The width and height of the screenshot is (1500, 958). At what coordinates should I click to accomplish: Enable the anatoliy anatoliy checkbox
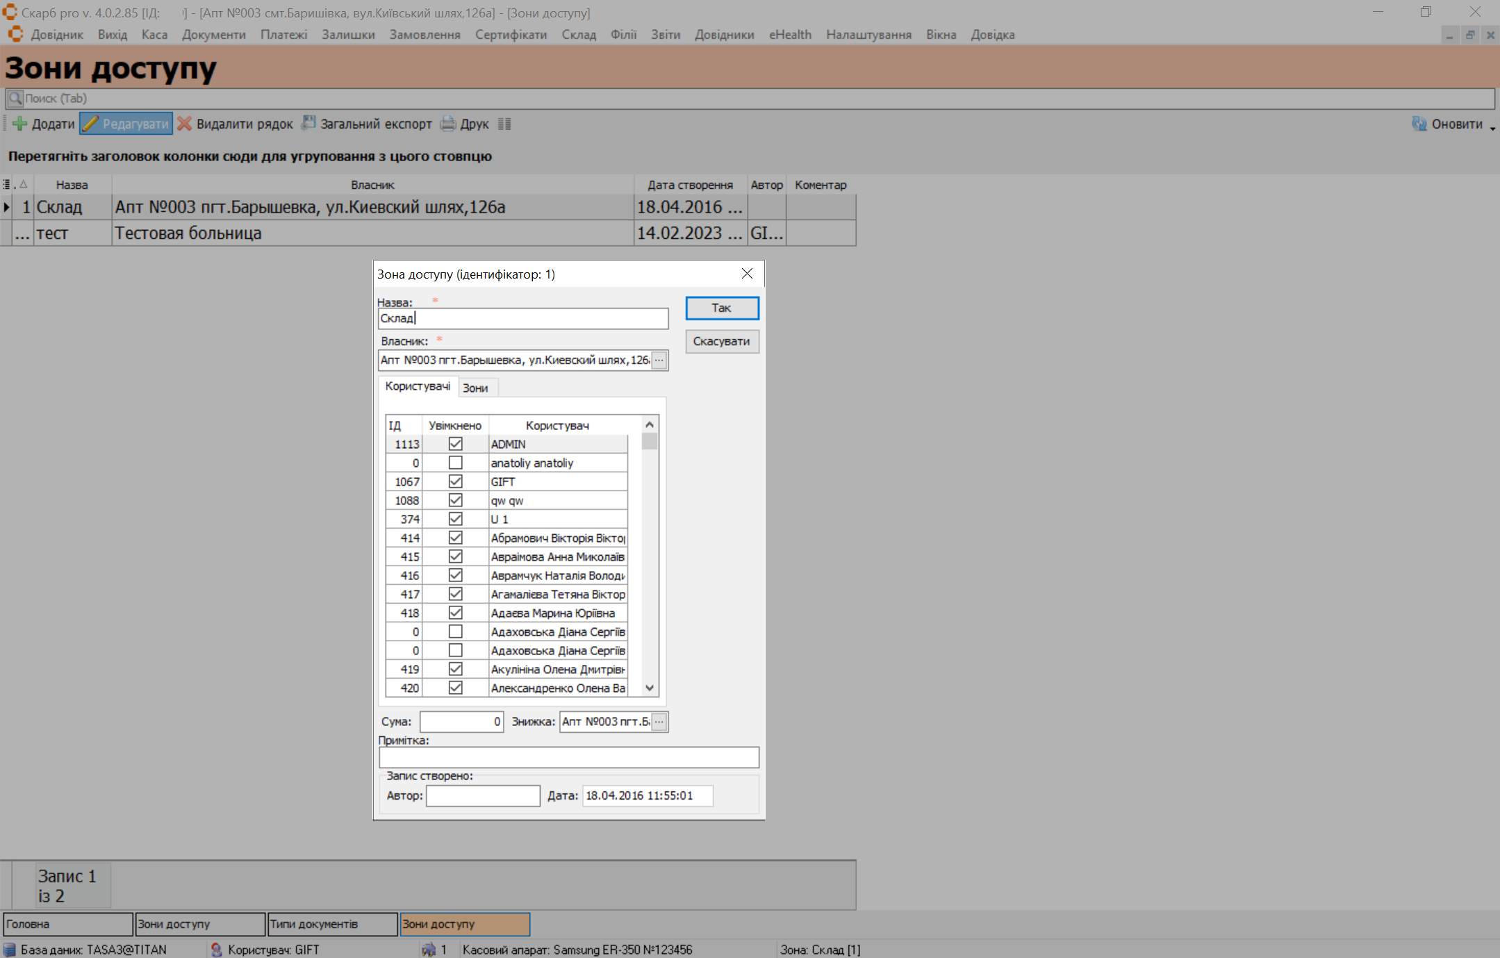pyautogui.click(x=455, y=463)
